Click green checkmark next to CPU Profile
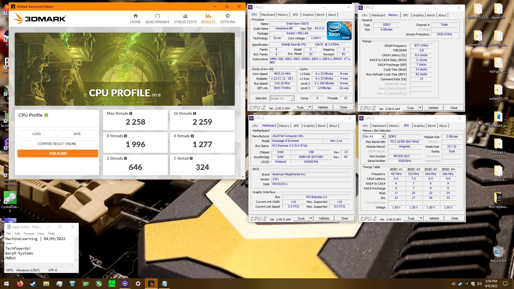Viewport: 514px width, 289px height. click(46, 115)
